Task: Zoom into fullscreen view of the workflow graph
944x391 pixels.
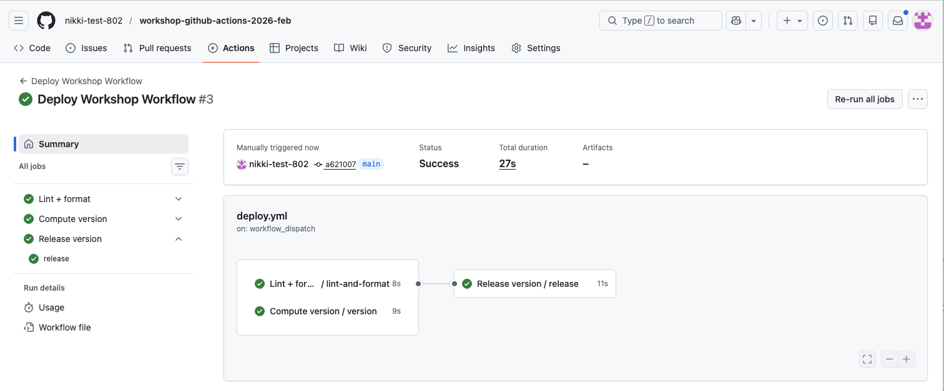Action: click(x=867, y=359)
